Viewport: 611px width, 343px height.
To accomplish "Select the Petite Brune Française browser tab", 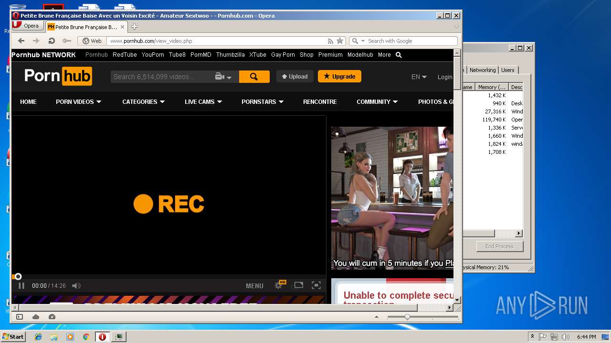I will 86,27.
